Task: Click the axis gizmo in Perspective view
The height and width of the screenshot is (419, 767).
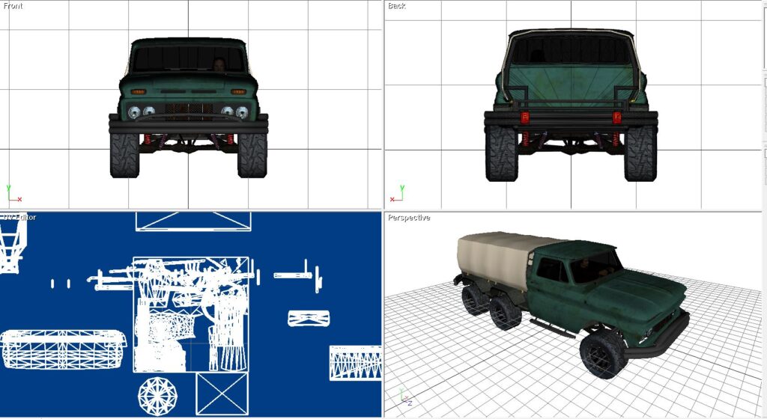Action: click(x=405, y=397)
